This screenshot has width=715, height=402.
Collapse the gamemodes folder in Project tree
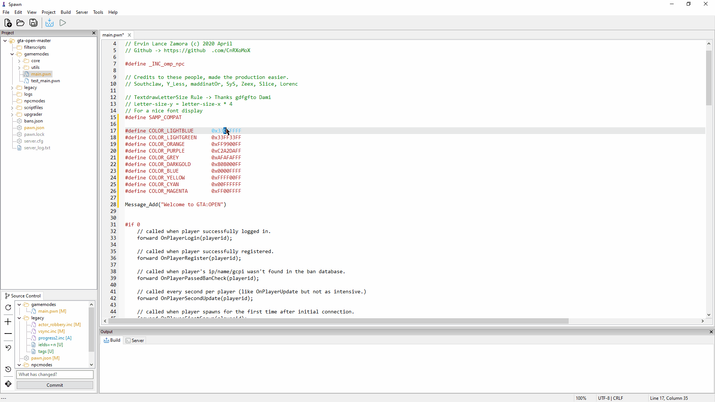12,54
